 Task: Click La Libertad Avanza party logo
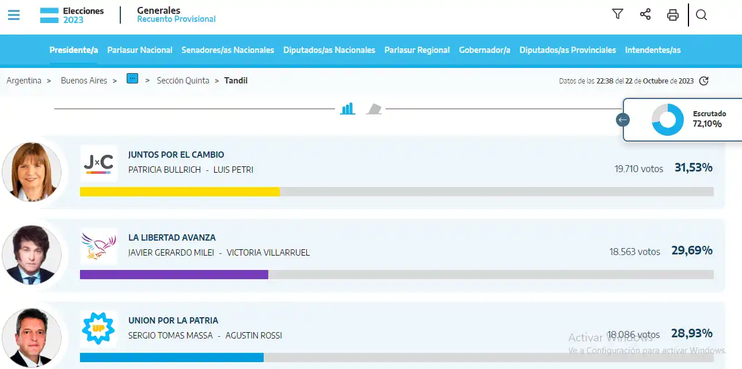click(x=98, y=246)
